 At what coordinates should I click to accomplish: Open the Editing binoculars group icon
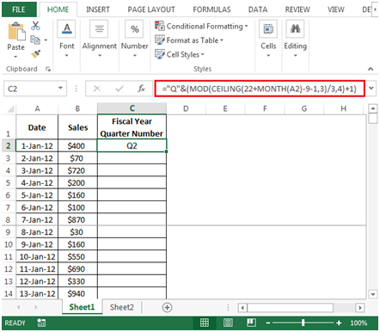295,29
